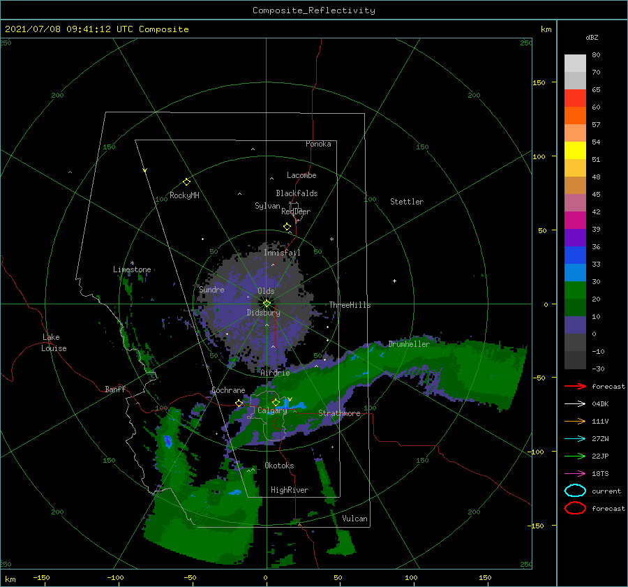Click the Sundre label
The width and height of the screenshot is (628, 587).
(211, 289)
